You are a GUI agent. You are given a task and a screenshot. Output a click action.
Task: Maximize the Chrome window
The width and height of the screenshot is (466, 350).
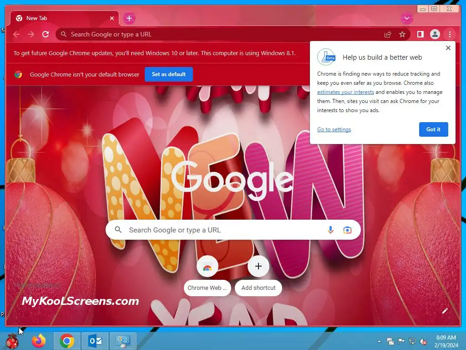(x=434, y=9)
